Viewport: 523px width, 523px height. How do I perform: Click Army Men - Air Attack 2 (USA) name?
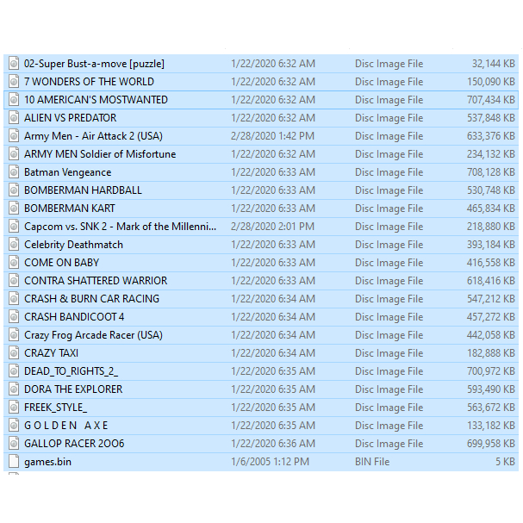[93, 136]
